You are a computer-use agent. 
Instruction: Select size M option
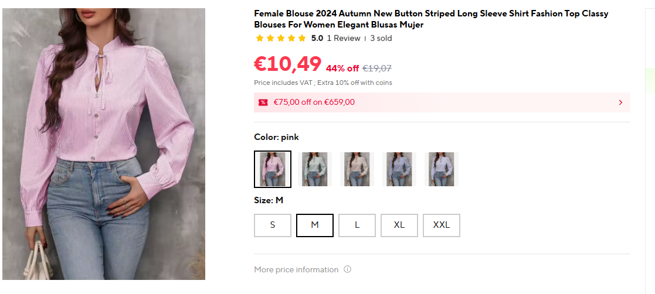[315, 225]
